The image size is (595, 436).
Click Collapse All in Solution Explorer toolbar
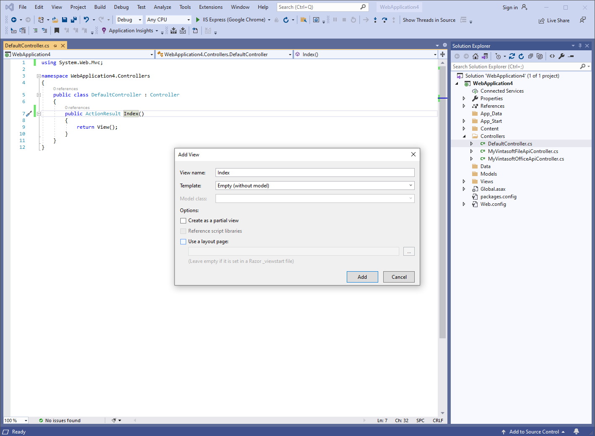pyautogui.click(x=530, y=56)
